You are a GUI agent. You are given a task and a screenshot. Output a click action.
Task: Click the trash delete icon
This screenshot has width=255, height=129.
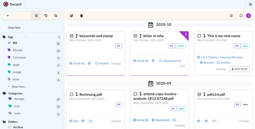coord(81,16)
